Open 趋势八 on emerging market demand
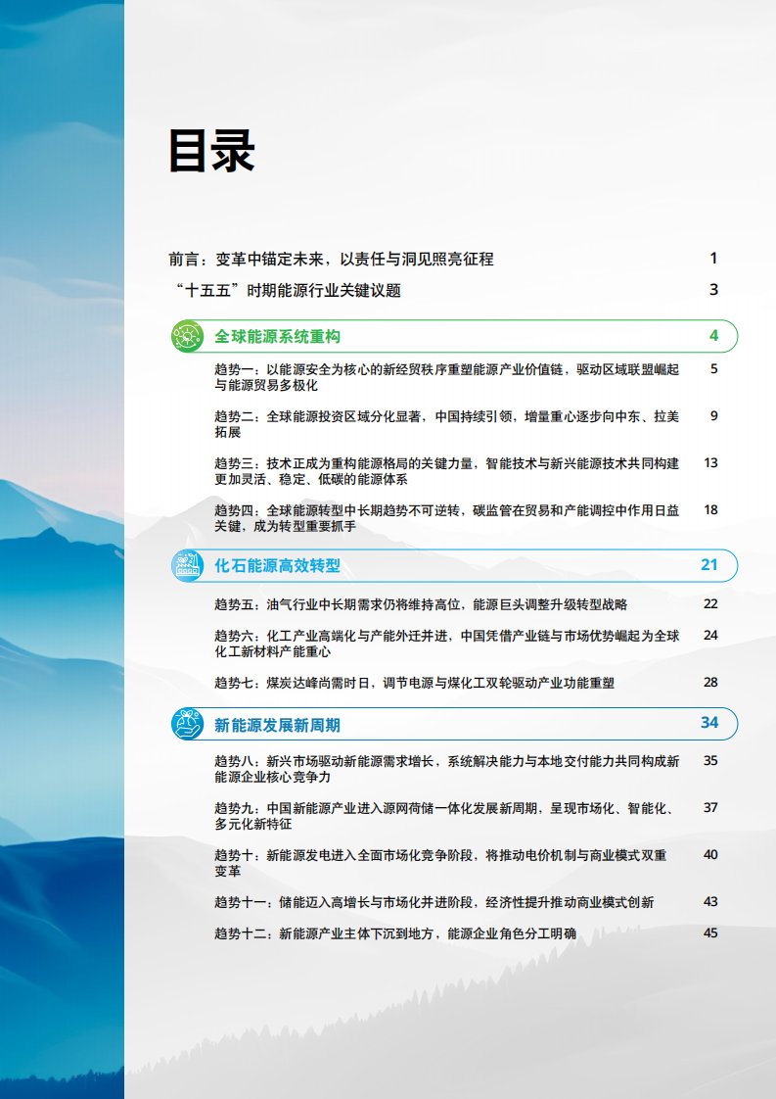776x1099 pixels. click(x=446, y=769)
